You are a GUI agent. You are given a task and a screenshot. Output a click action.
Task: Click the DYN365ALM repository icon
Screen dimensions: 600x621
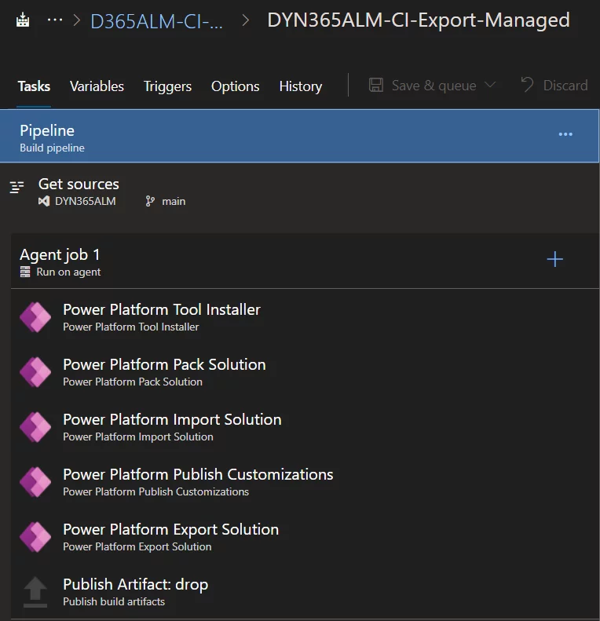point(44,201)
